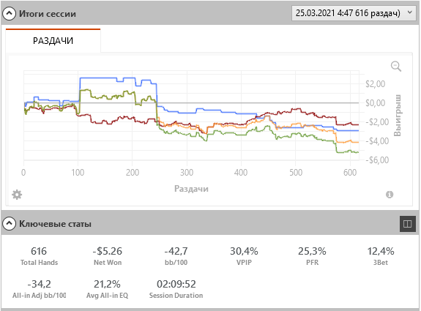Select the РАЗДАЧИ tab
This screenshot has height=311, width=421.
click(53, 40)
